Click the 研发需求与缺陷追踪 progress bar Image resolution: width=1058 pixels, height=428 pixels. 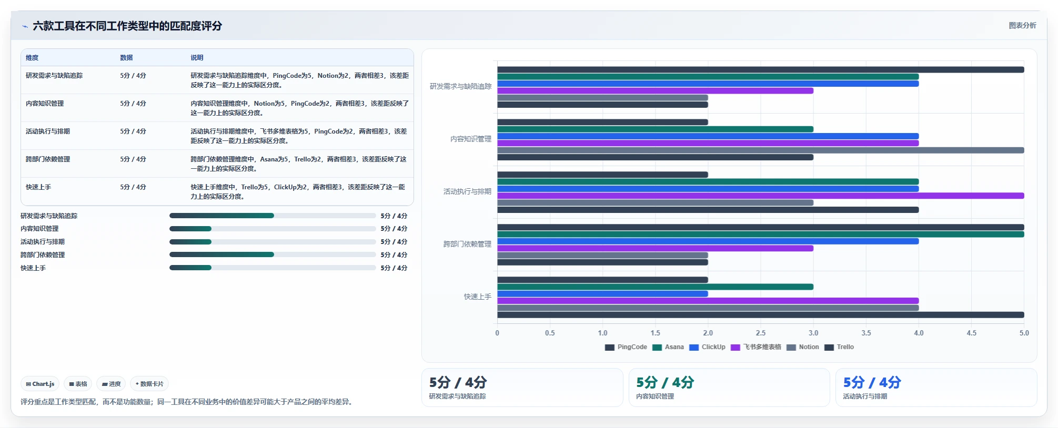pos(273,216)
